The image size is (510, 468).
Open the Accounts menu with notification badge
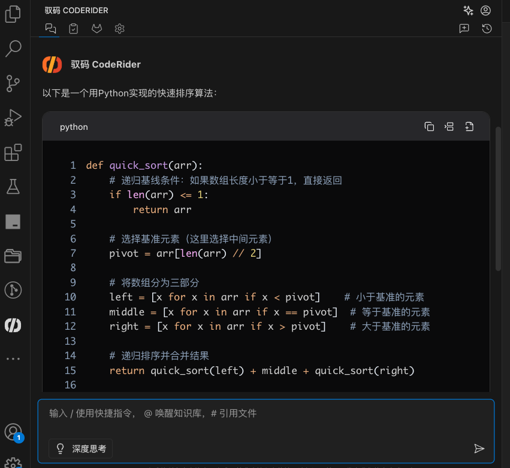pos(14,433)
